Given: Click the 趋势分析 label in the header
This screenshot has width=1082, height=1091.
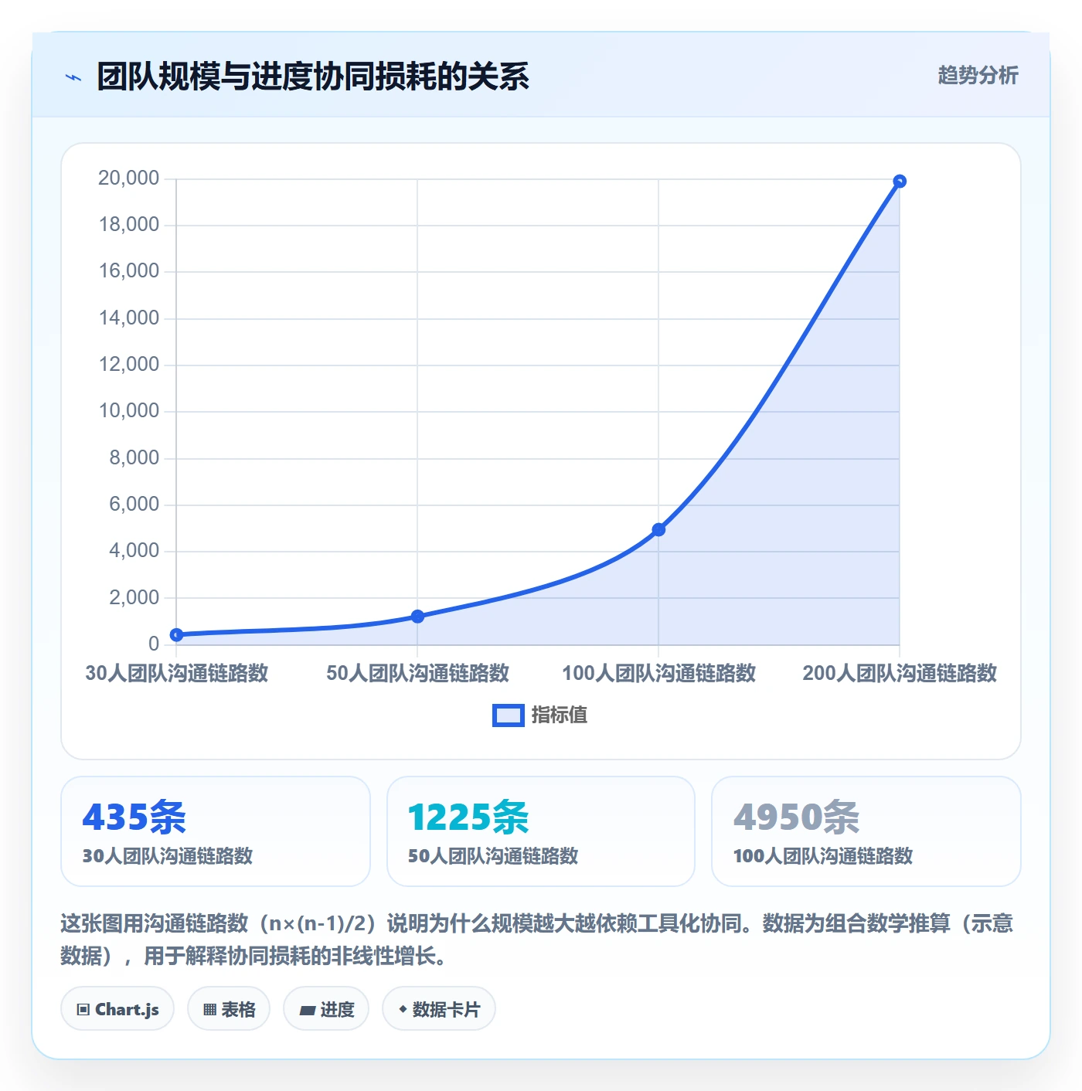Looking at the screenshot, I should (978, 76).
